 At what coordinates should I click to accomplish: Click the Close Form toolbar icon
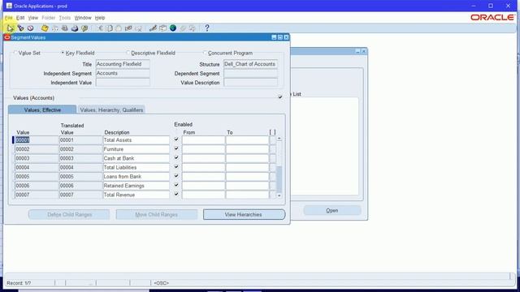point(84,28)
